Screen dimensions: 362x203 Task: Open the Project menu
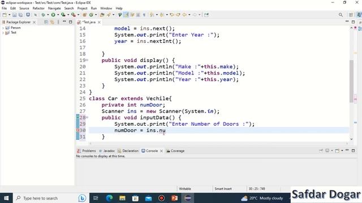82,8
